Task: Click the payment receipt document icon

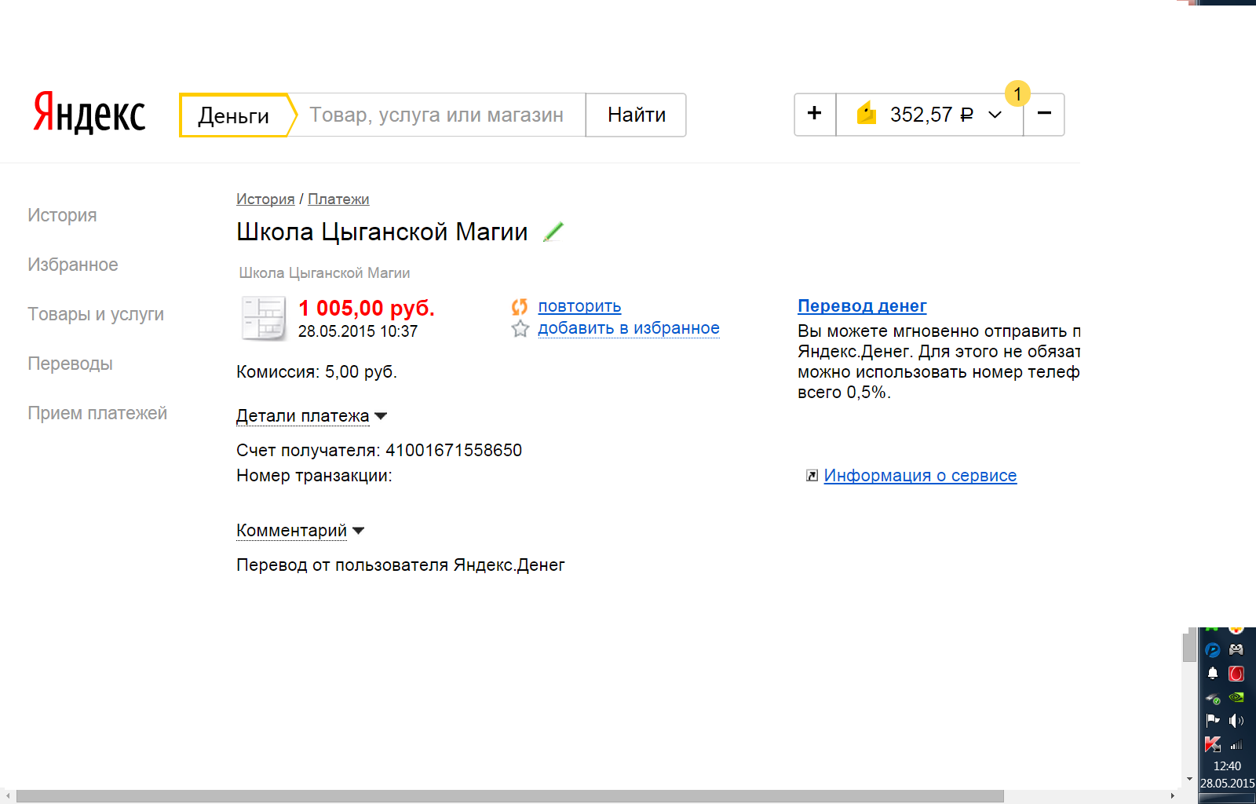Action: coord(263,318)
